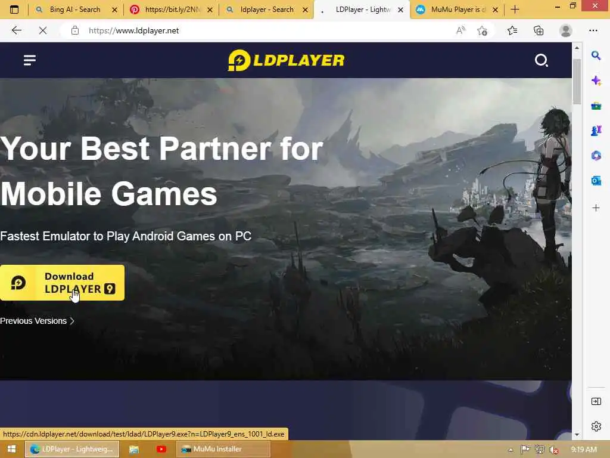This screenshot has height=458, width=610.
Task: Open YouTube taskbar icon
Action: point(161,450)
